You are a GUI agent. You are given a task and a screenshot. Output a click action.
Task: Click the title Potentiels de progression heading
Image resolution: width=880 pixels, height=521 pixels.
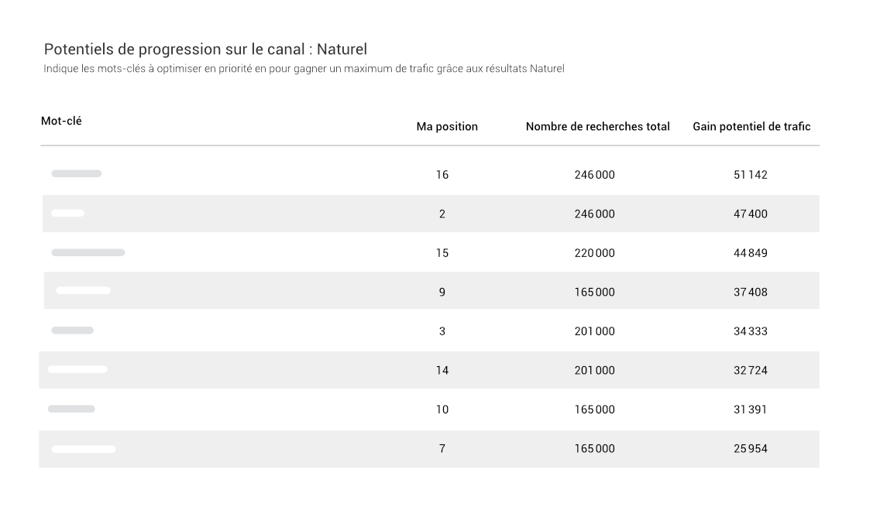(x=205, y=50)
